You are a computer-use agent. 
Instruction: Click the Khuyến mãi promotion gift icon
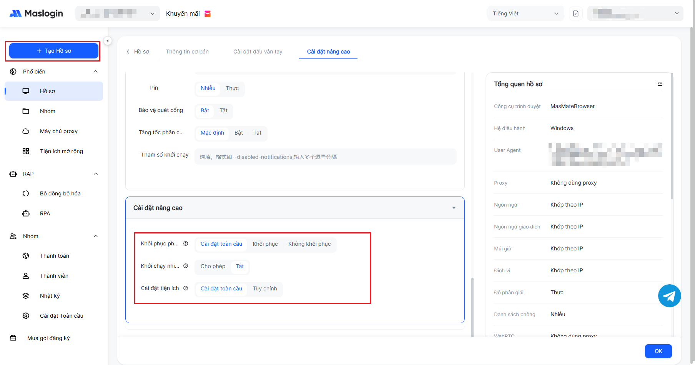208,14
